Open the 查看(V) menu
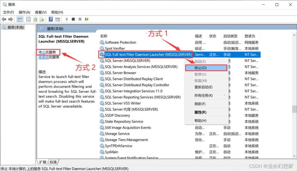 pyautogui.click(x=41, y=12)
